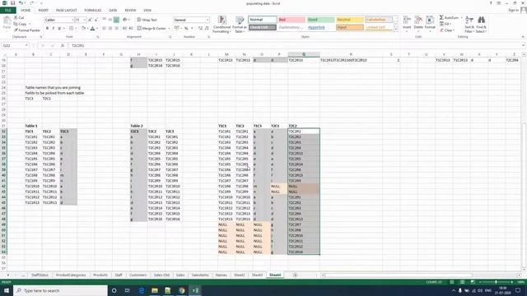The width and height of the screenshot is (527, 296).
Task: Toggle right text alignment
Action: click(116, 29)
